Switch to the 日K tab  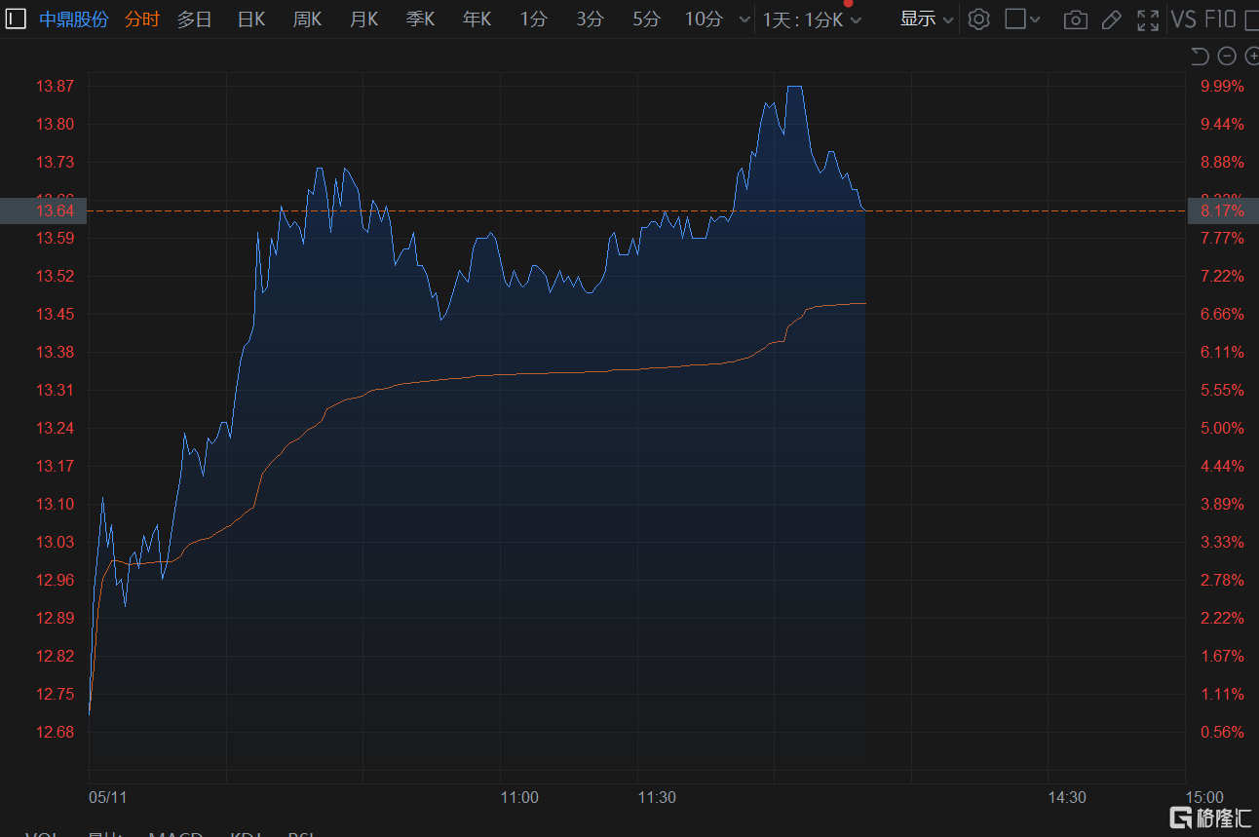click(251, 19)
